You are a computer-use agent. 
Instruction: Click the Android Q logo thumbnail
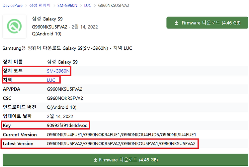click(x=15, y=26)
